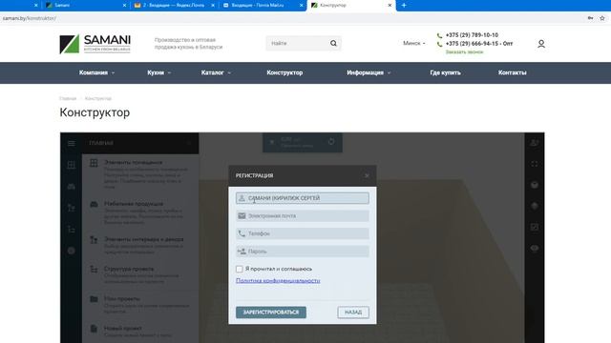Click the hamburger menu icon in constructor
This screenshot has width=611, height=343.
coord(72,143)
